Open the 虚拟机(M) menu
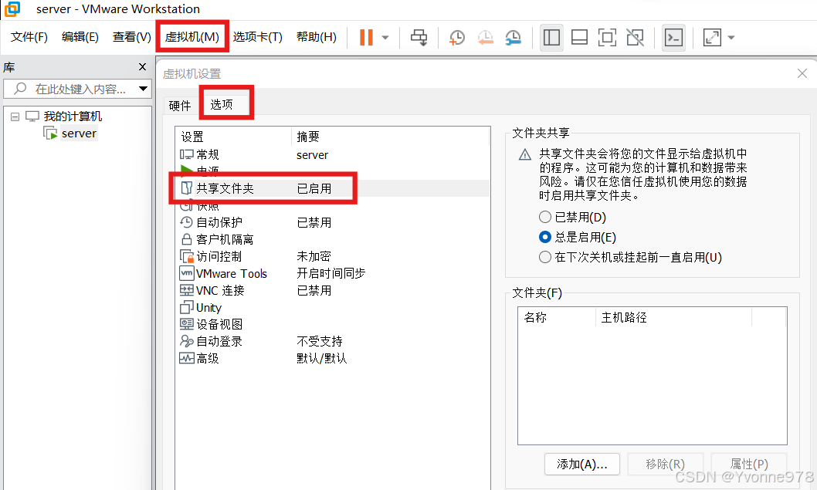The width and height of the screenshot is (817, 490). pos(192,37)
